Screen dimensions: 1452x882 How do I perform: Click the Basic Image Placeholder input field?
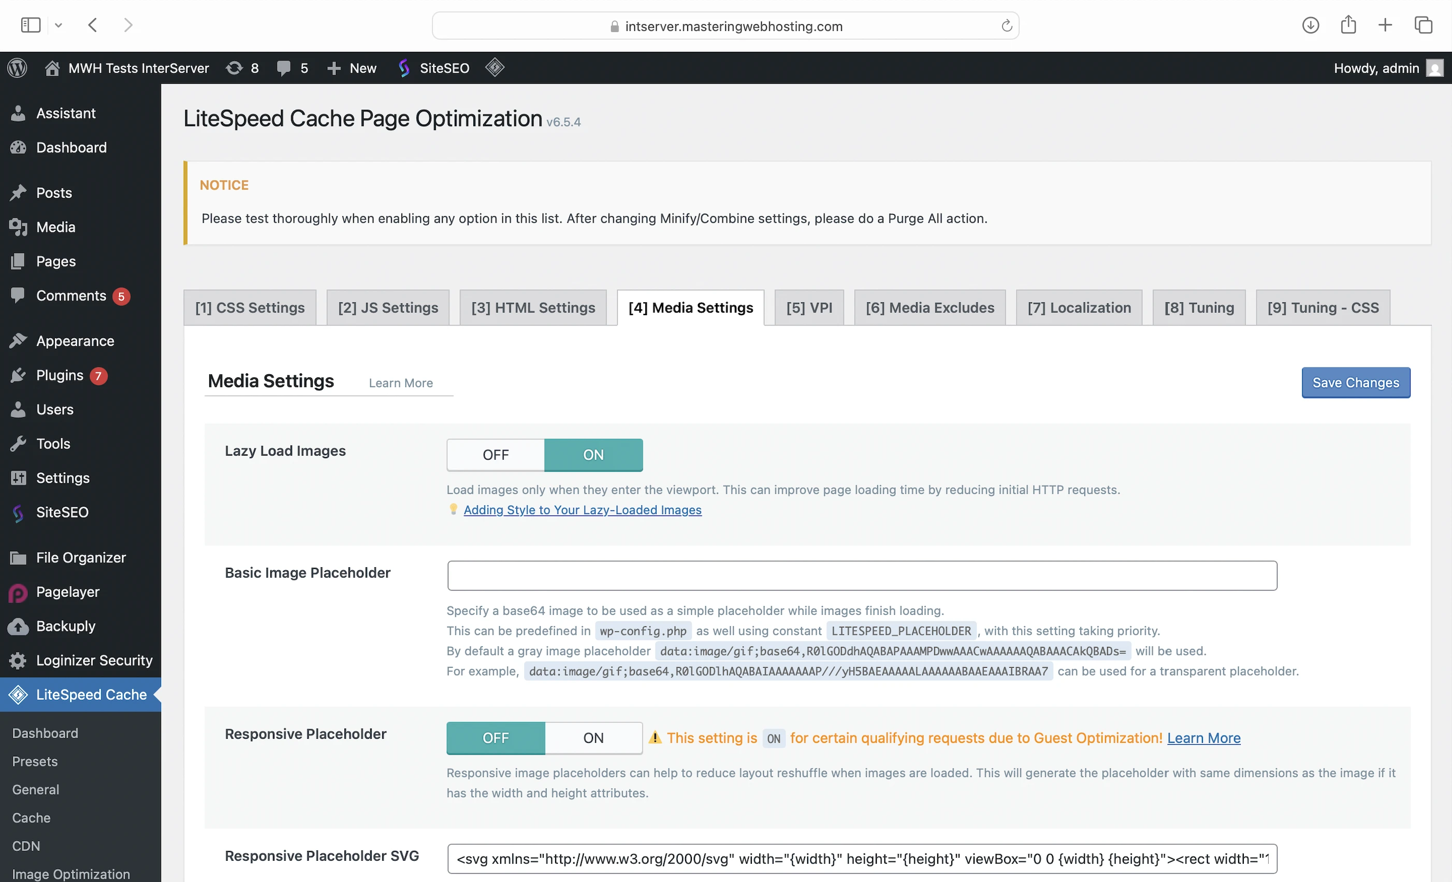[862, 576]
